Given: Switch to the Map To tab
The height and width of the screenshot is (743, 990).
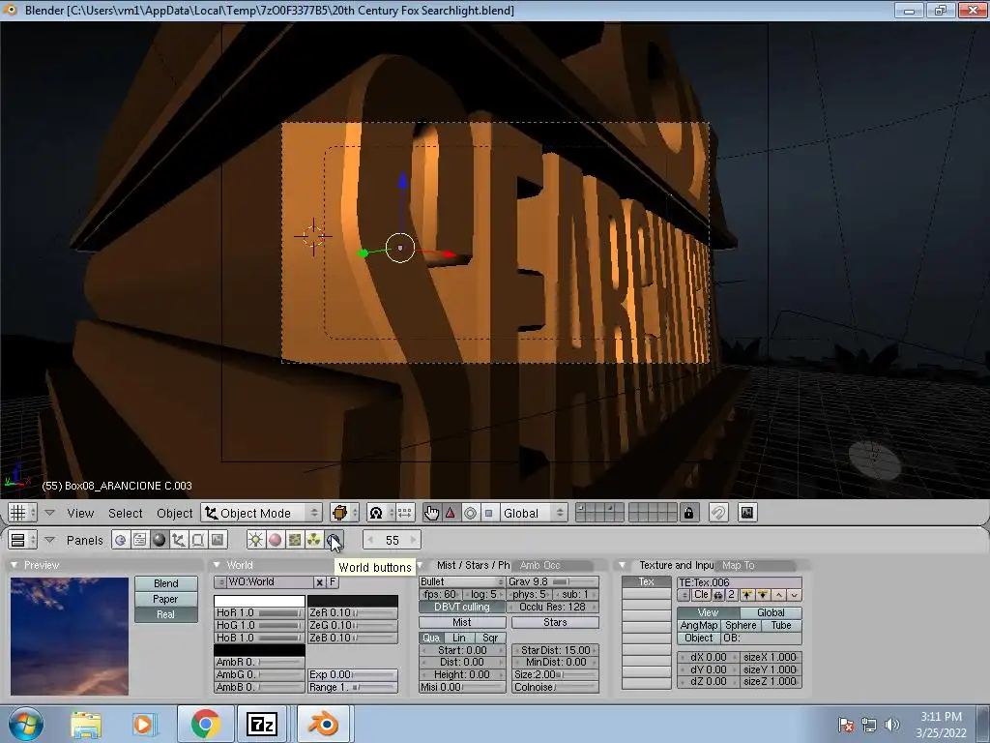Looking at the screenshot, I should coord(754,565).
